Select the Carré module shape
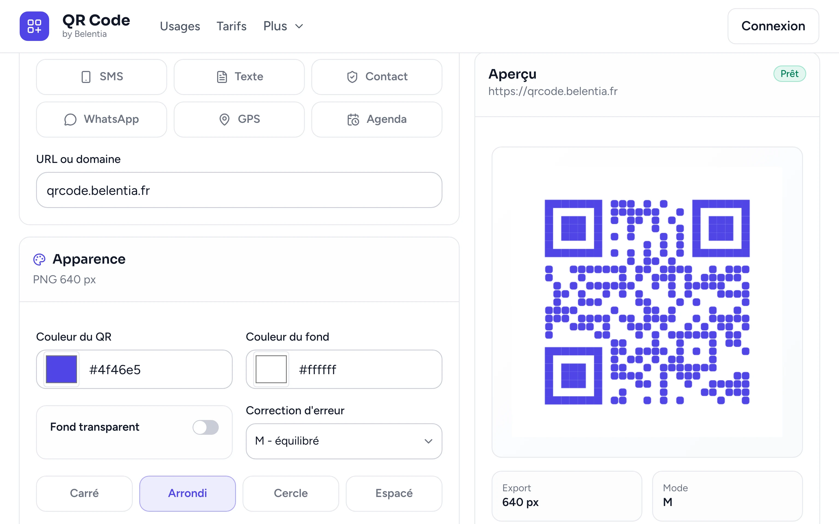This screenshot has width=839, height=524. pyautogui.click(x=84, y=493)
